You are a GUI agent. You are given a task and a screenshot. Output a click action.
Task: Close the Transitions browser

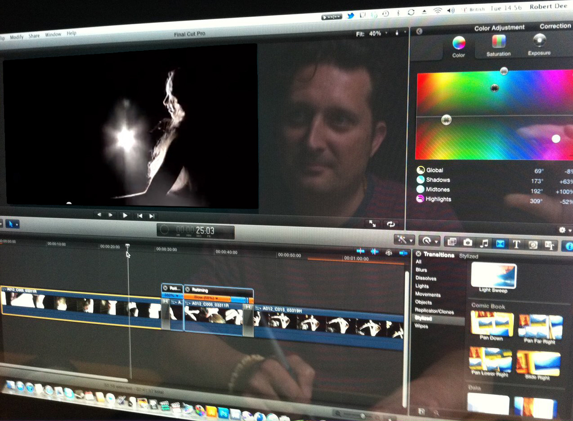(x=418, y=254)
